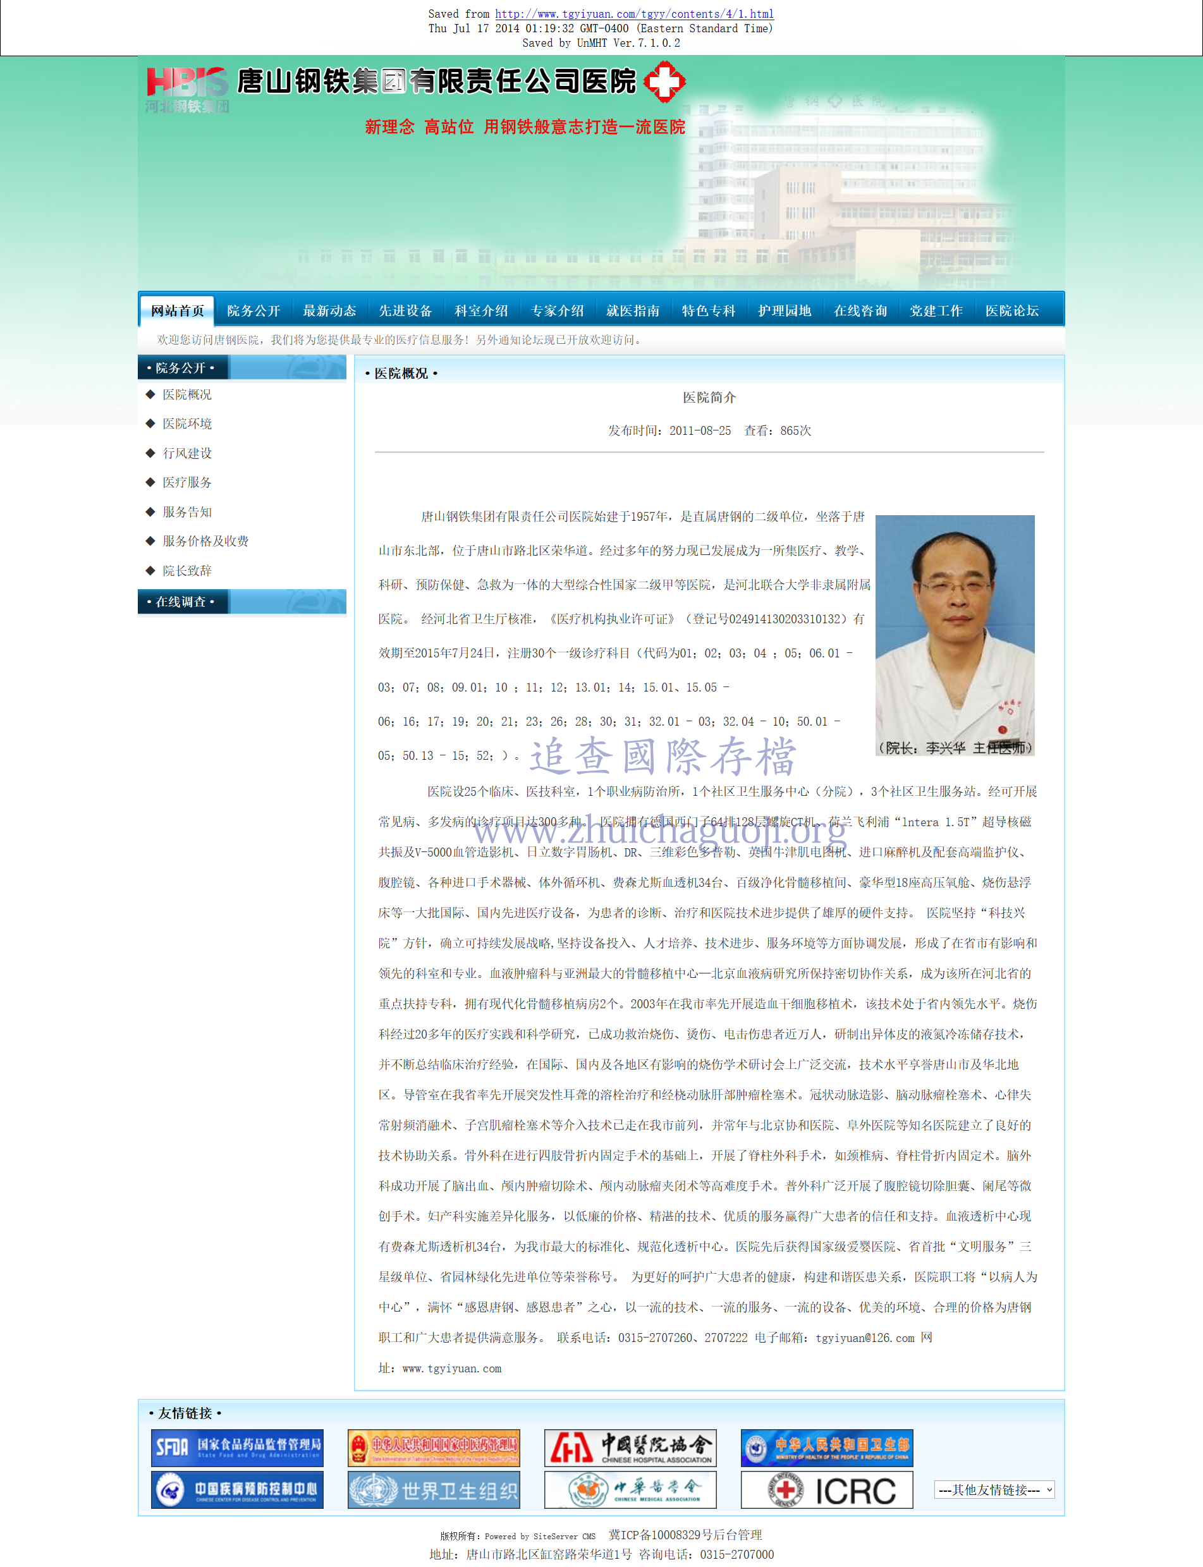Open the 专家介绍 navigation menu
Image resolution: width=1203 pixels, height=1567 pixels.
[x=556, y=310]
